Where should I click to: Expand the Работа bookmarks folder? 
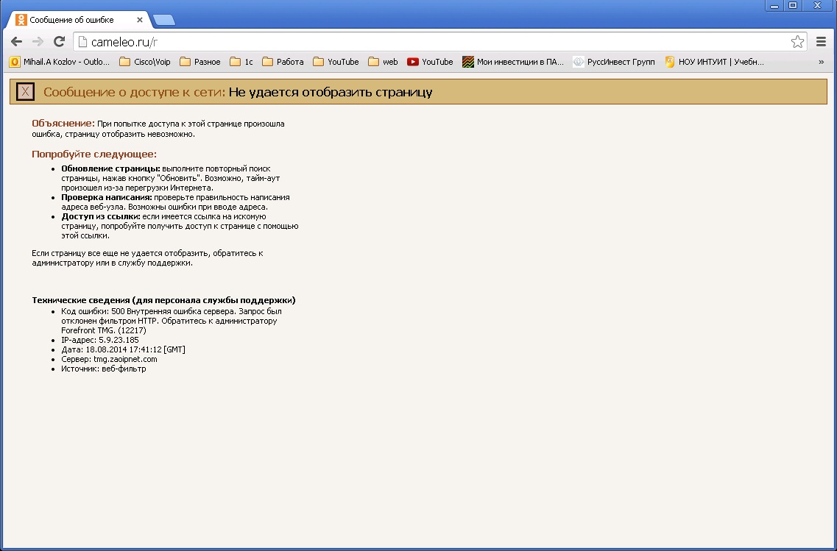(x=283, y=62)
